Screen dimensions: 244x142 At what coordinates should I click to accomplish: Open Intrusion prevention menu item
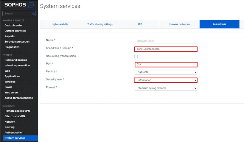click(17, 65)
